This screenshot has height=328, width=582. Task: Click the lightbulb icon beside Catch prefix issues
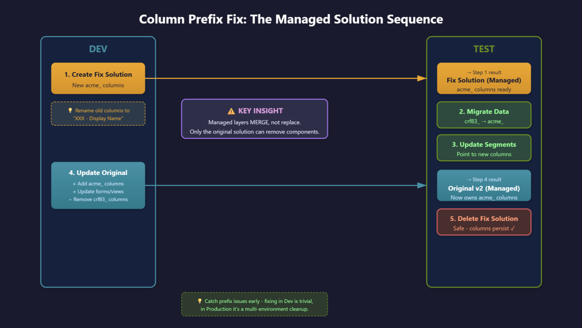[199, 301]
